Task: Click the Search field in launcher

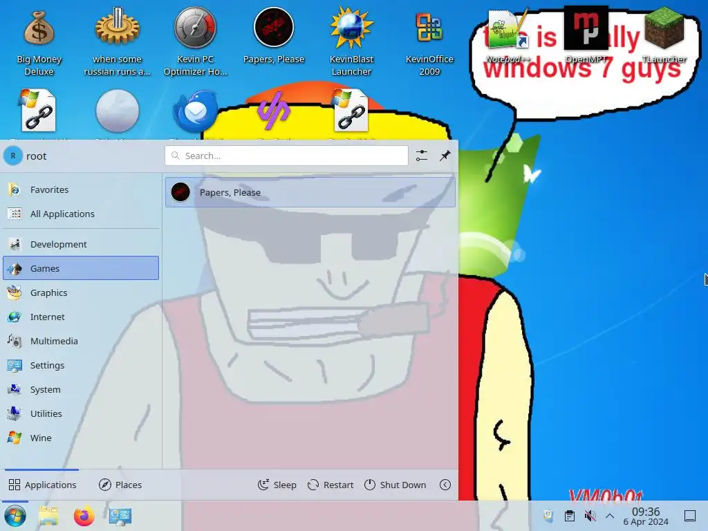Action: point(286,156)
